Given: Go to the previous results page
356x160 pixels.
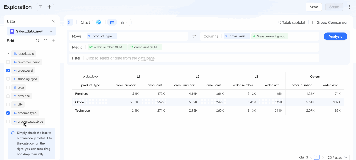Looking at the screenshot, I should click(x=311, y=157).
